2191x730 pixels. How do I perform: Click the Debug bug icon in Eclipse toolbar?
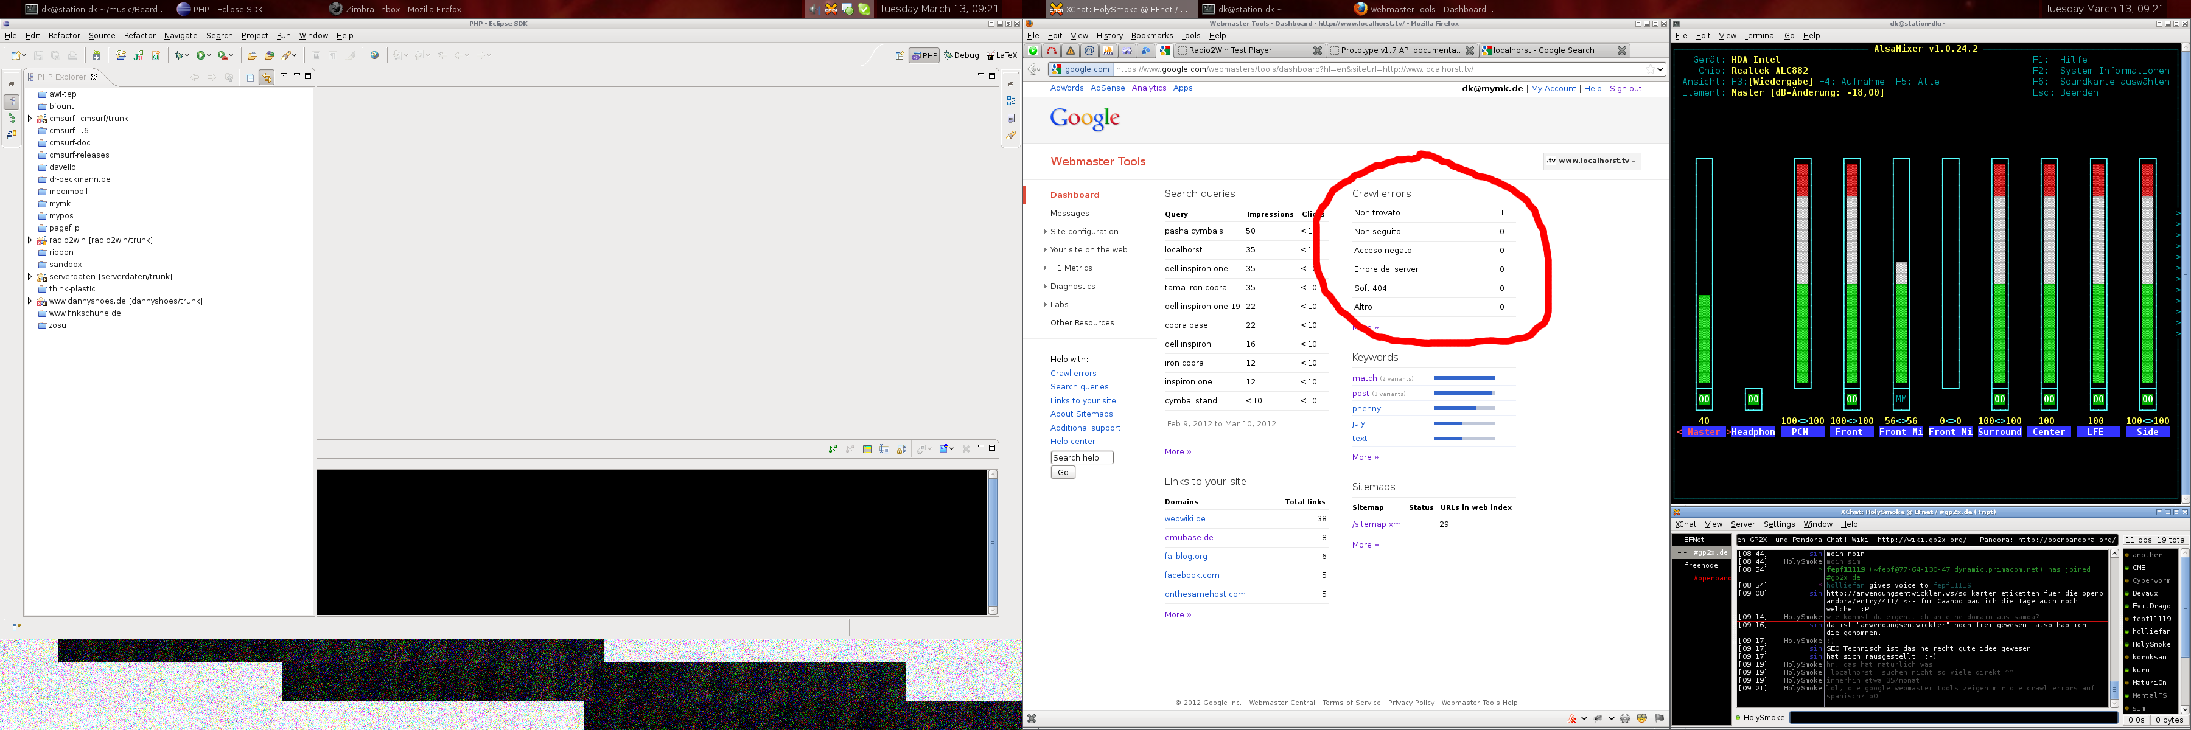(x=180, y=56)
